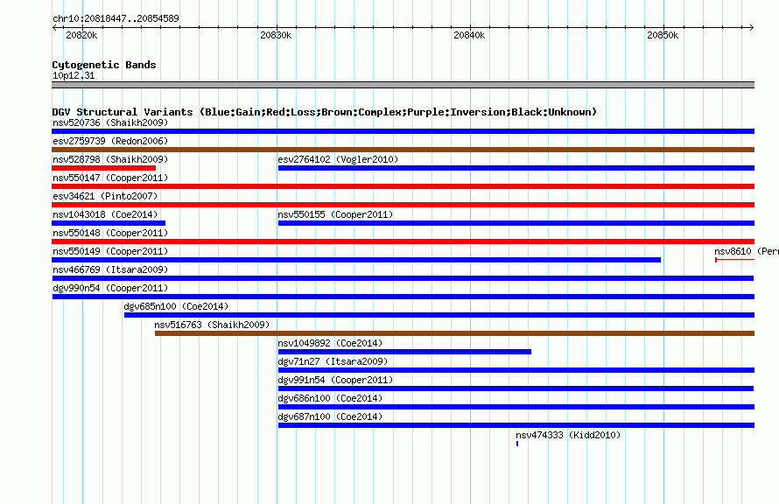Click the nsv520736 (Shaikh2009) variant label
Screen dimensions: 779x504
pyautogui.click(x=110, y=122)
